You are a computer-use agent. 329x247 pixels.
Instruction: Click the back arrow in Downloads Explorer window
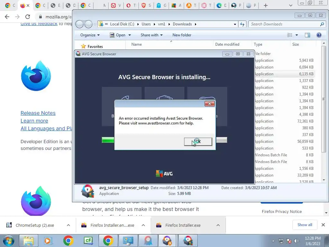(79, 24)
